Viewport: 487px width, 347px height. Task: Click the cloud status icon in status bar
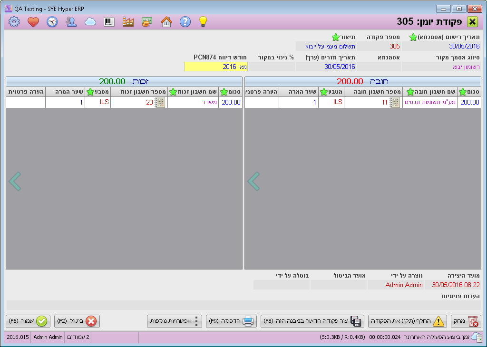[x=476, y=337]
